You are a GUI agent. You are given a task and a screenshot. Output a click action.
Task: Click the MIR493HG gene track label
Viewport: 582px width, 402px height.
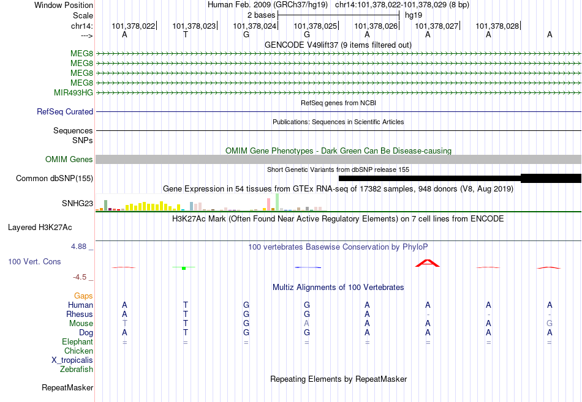(x=74, y=92)
